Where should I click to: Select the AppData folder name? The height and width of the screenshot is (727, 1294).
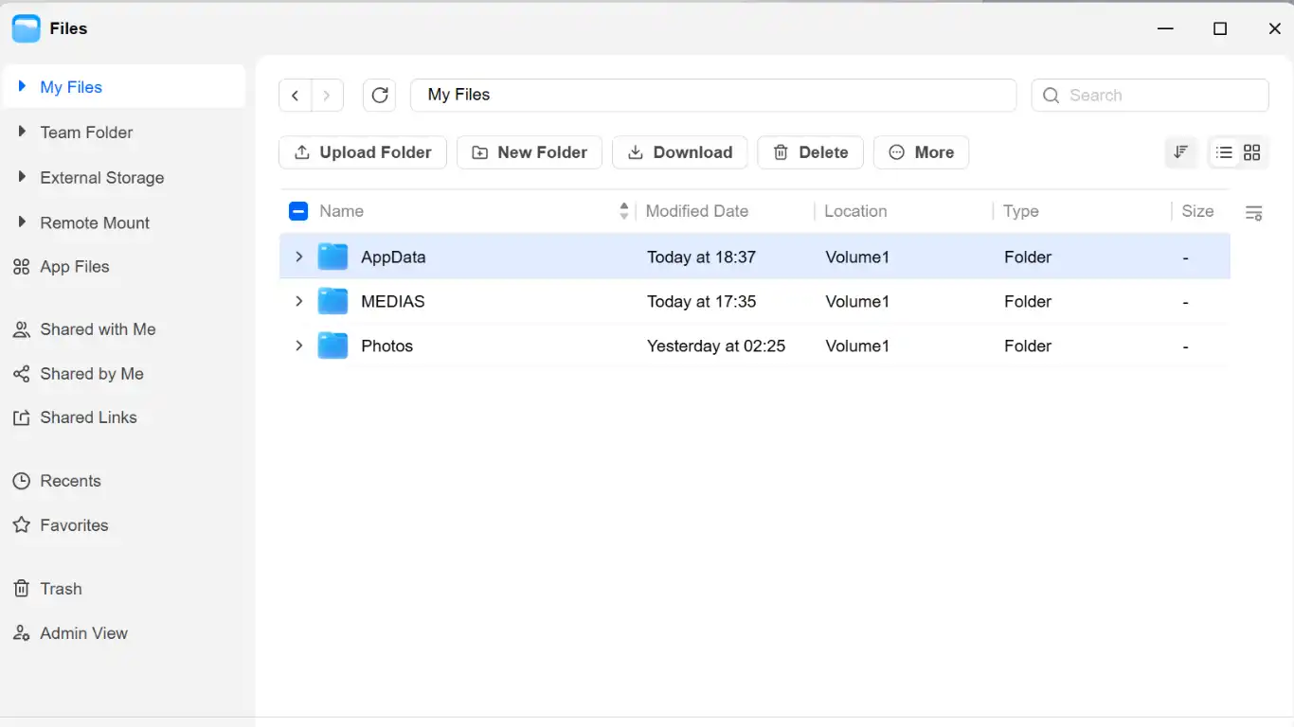click(393, 257)
